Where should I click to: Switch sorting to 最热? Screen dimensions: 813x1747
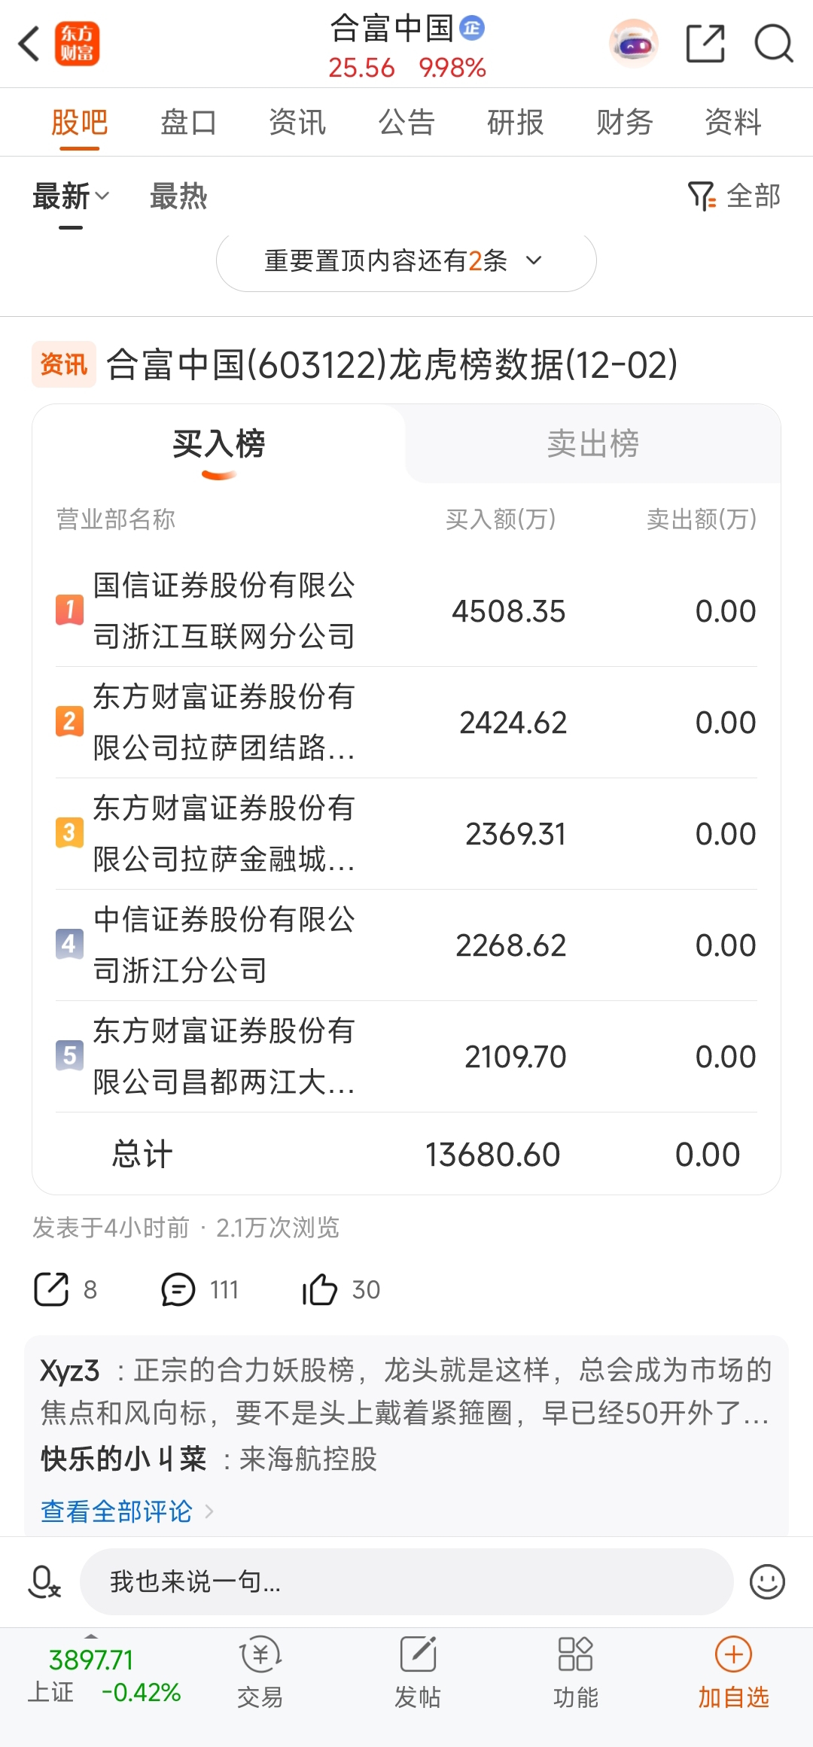click(178, 196)
